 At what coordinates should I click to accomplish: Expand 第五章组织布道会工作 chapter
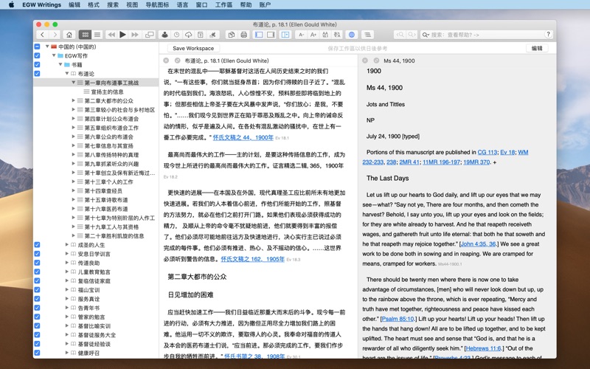click(73, 128)
